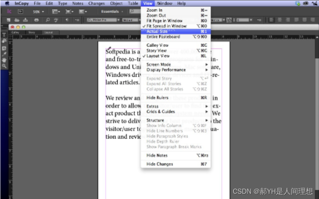Open the Table menu
Image resolution: width=319 pixels, height=199 pixels.
pos(133,3)
